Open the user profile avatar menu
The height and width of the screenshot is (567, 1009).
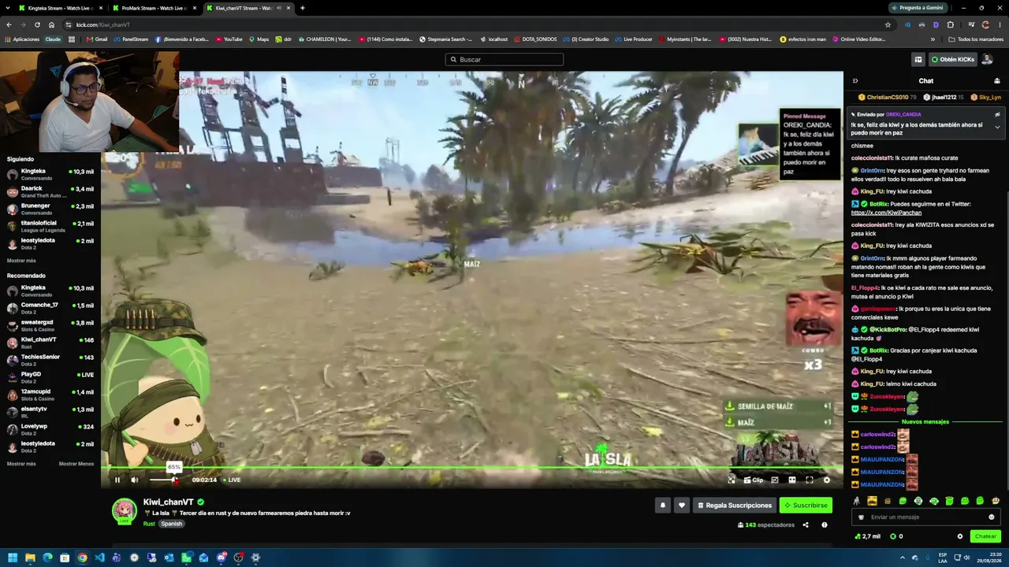tap(987, 60)
